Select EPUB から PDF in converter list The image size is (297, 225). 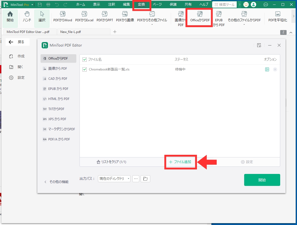pyautogui.click(x=58, y=89)
